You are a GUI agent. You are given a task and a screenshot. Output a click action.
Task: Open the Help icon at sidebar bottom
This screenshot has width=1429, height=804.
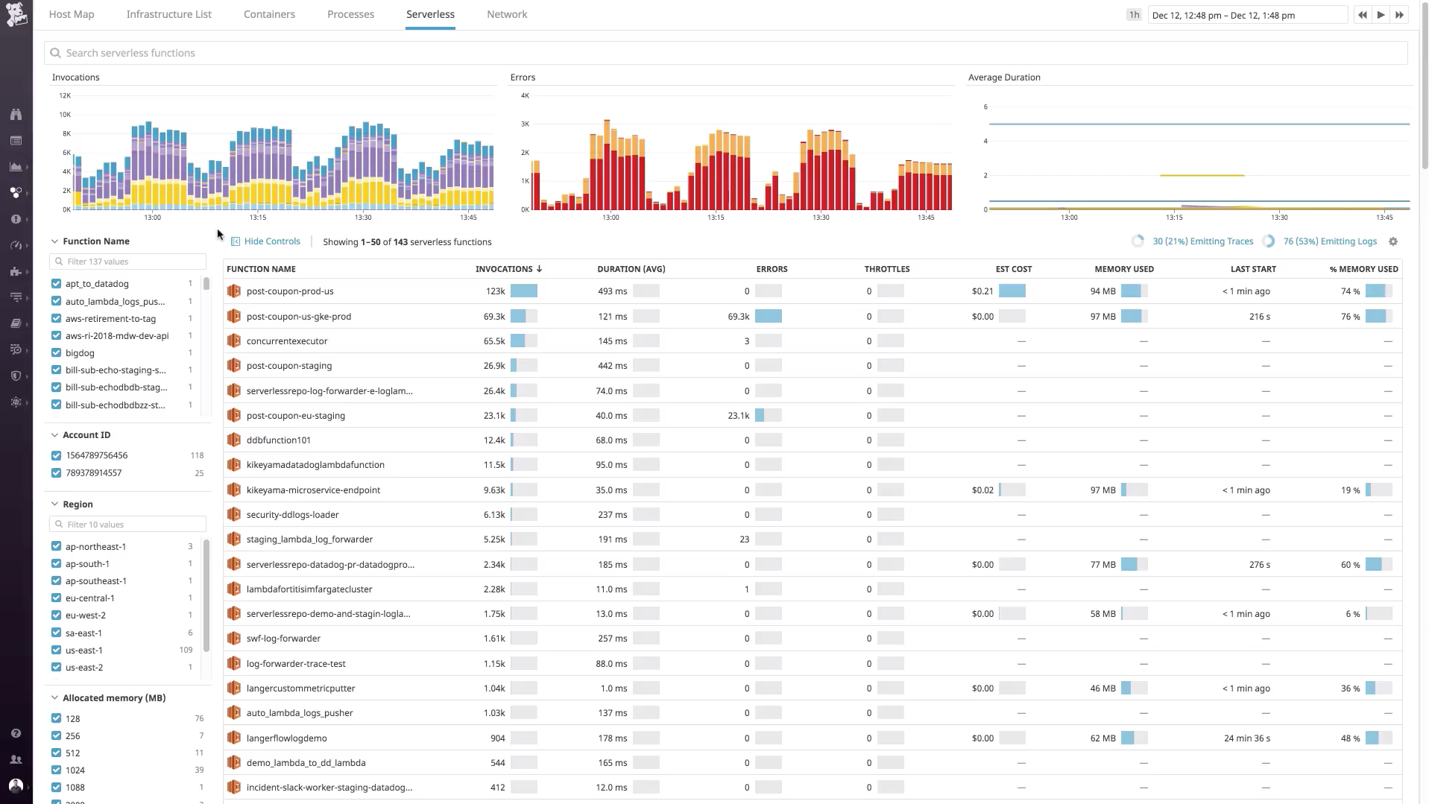16,733
